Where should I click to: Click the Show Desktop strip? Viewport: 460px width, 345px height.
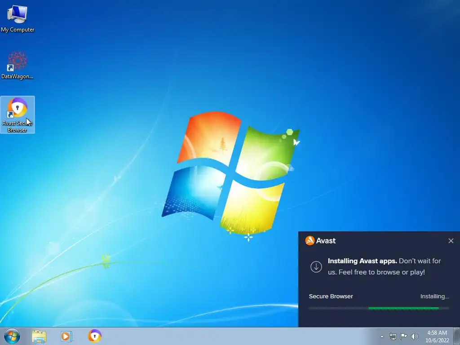pos(457,336)
